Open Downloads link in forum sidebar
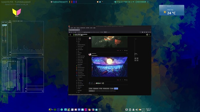The width and height of the screenshot is (200, 112). tap(79, 53)
